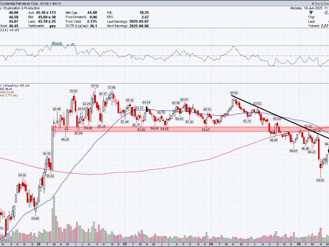The width and height of the screenshot is (329, 247).
Task: Click the Monday 16-Jun-2025 date text
Action: coord(307,8)
